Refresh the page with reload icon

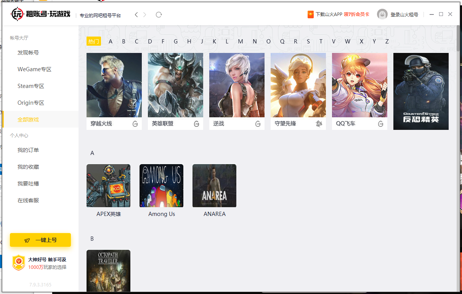click(159, 14)
